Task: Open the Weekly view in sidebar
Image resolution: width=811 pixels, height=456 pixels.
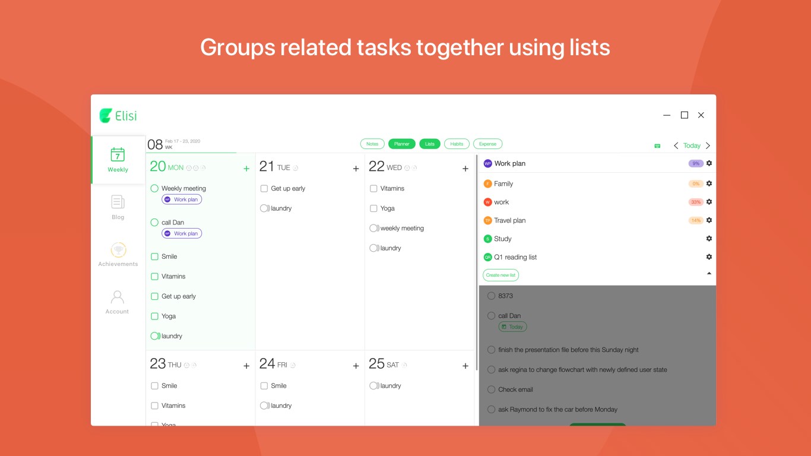Action: [118, 160]
